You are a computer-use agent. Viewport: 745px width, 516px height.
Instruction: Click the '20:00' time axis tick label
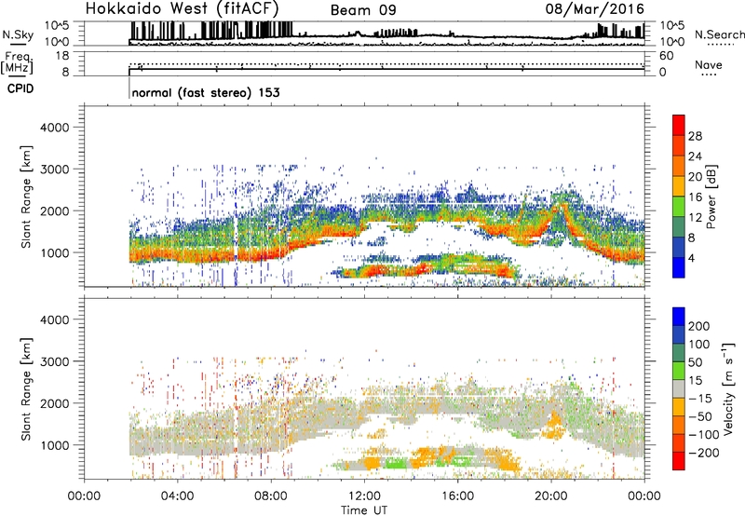[550, 496]
